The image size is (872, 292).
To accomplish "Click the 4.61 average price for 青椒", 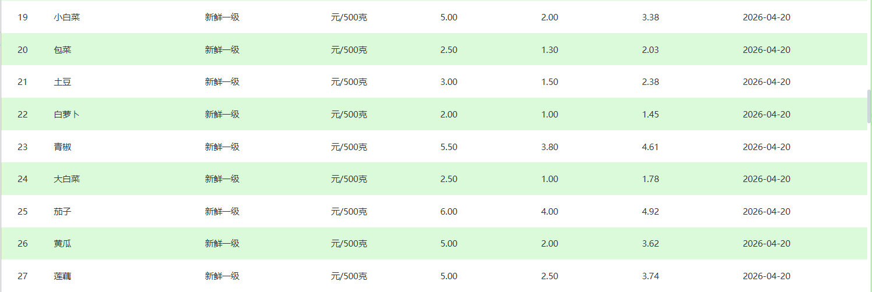I will 650,147.
